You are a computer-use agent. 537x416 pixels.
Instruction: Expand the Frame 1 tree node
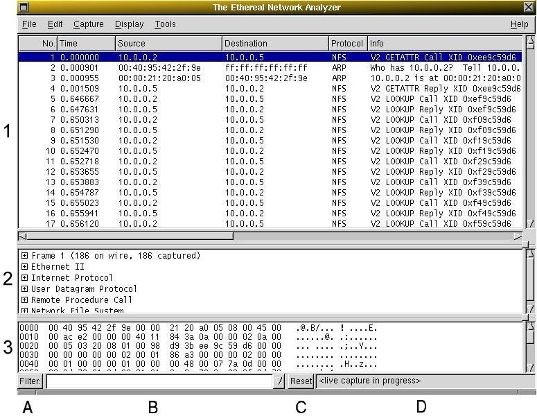(24, 256)
